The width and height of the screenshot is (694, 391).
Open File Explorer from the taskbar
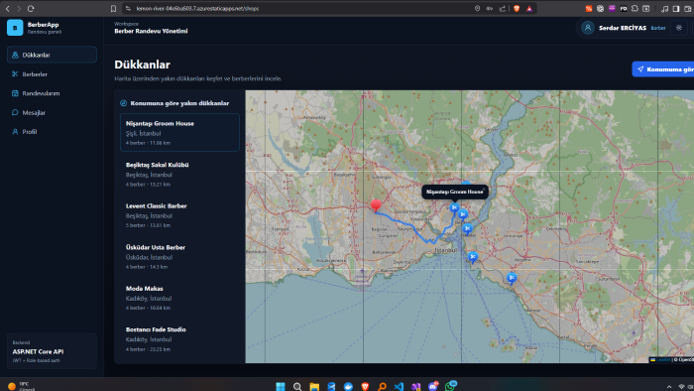coord(314,387)
